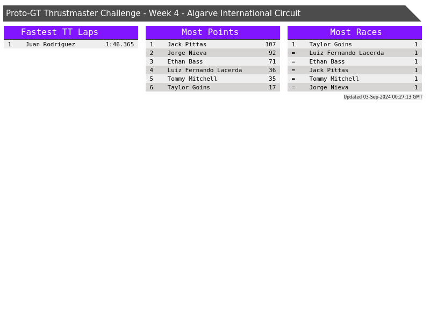The width and height of the screenshot is (430, 323).
Task: Open Jack Pittas in Most Races table
Action: [x=328, y=71]
